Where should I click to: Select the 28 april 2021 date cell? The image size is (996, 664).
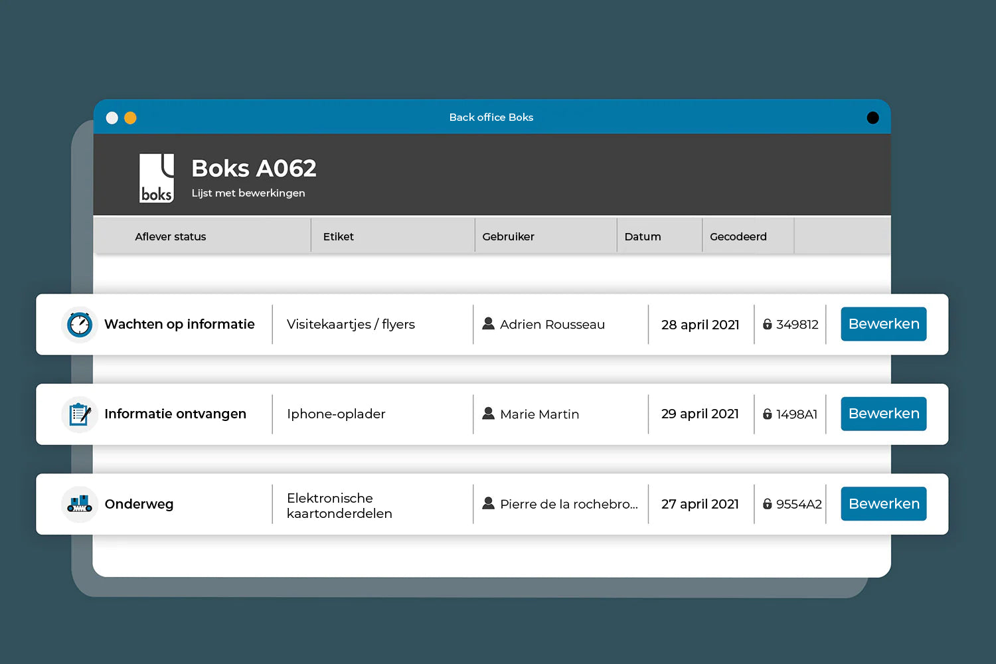700,325
